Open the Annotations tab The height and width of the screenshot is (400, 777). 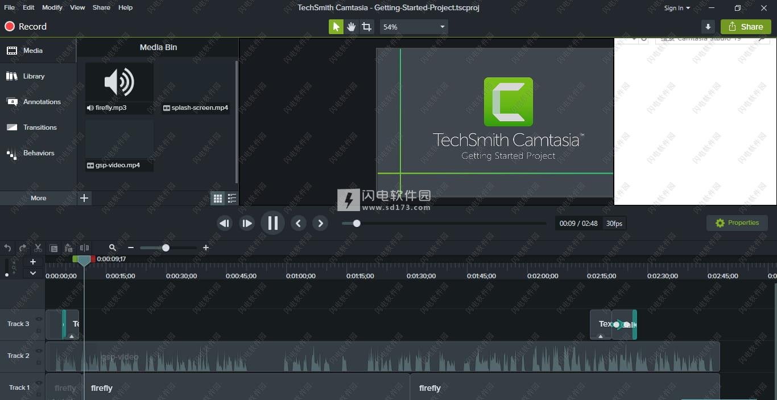pos(38,102)
